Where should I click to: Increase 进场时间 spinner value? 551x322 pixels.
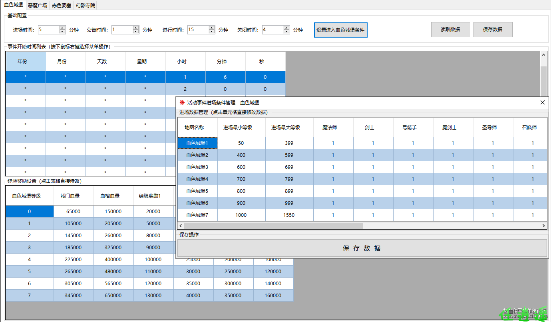62,28
